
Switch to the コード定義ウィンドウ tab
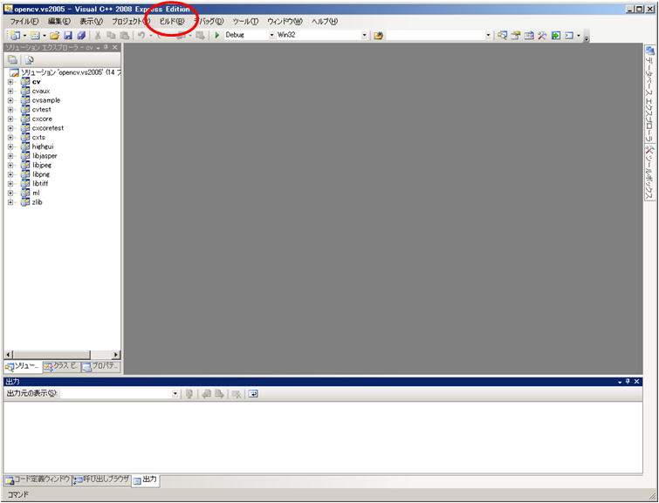(x=38, y=479)
